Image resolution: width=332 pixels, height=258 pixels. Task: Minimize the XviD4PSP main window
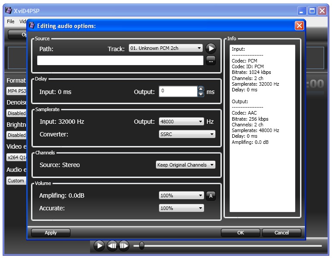coord(301,10)
